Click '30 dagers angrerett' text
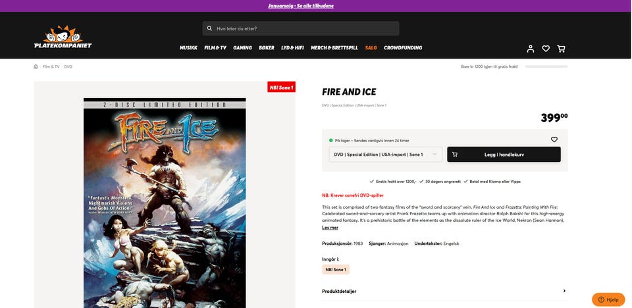Image resolution: width=632 pixels, height=308 pixels. coord(442,182)
